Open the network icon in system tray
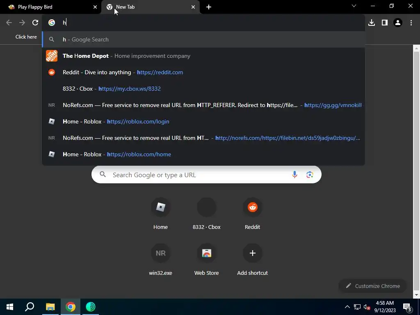This screenshot has height=315, width=420. pyautogui.click(x=357, y=307)
